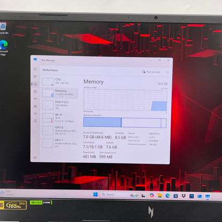Select the Disk 0 (C:) entry
The width and height of the screenshot is (222, 222).
click(x=60, y=105)
